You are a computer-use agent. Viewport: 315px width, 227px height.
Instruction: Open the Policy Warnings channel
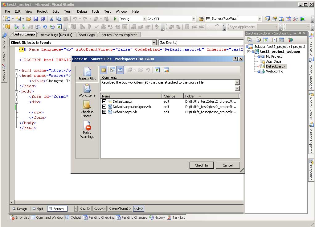[x=87, y=130]
